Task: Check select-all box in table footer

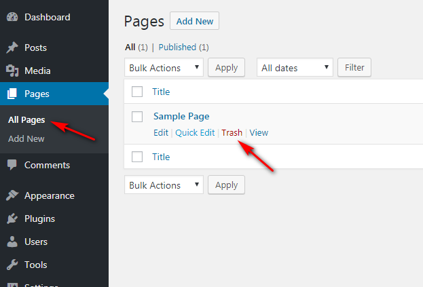Action: [137, 157]
